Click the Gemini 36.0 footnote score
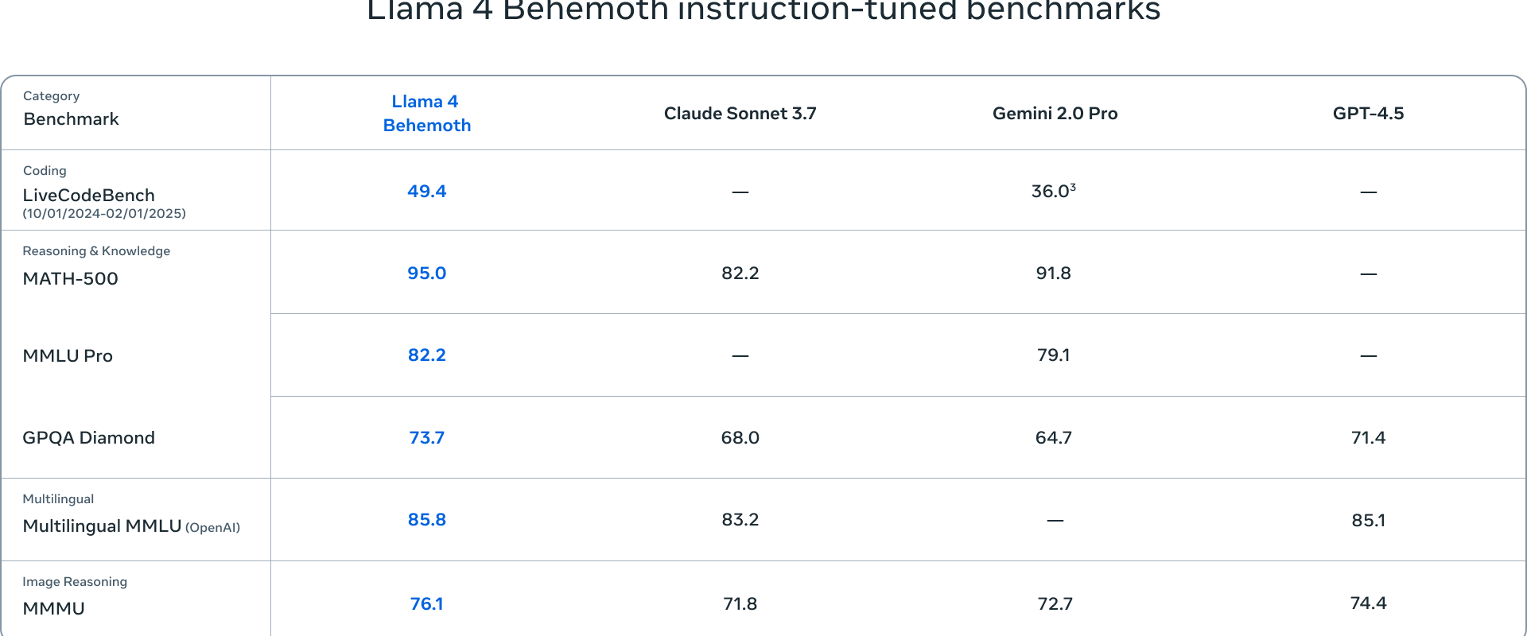 [1054, 192]
